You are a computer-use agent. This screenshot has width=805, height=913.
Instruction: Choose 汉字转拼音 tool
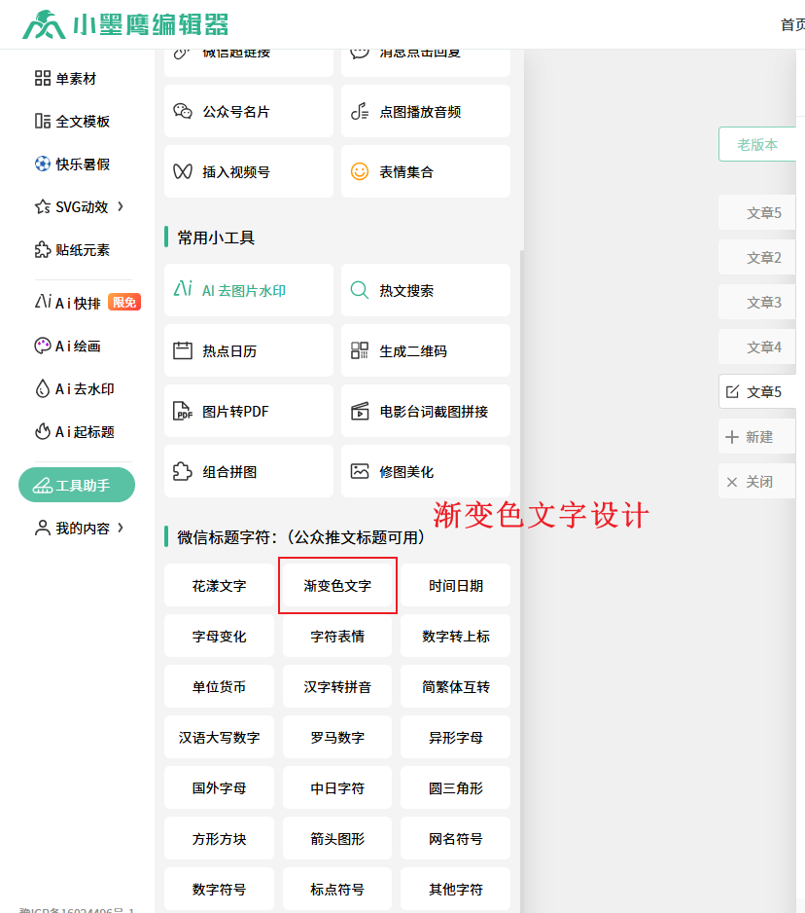tap(337, 686)
